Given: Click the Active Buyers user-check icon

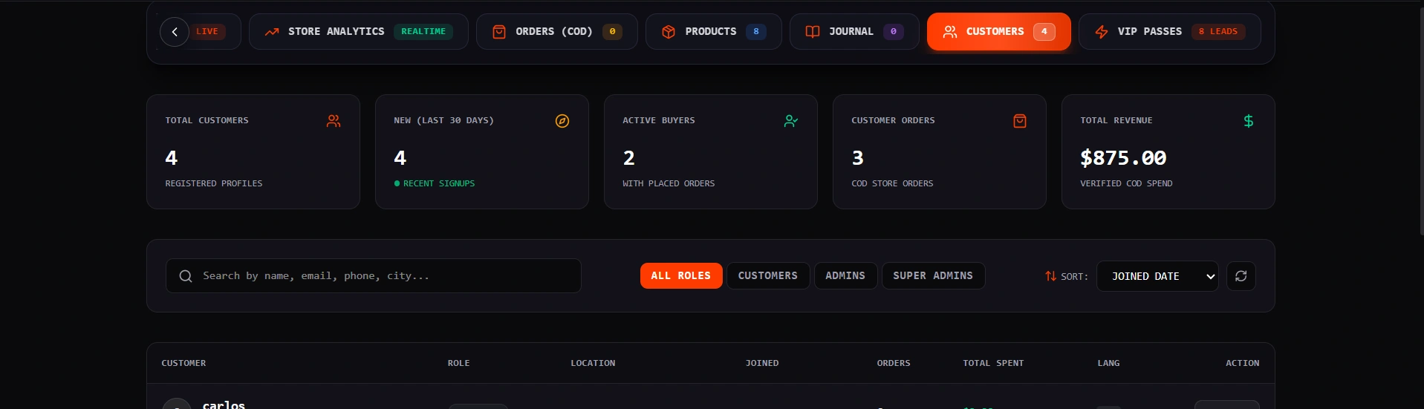Looking at the screenshot, I should click(791, 121).
